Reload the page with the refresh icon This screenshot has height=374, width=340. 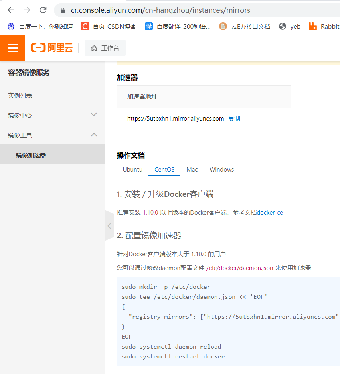pos(43,10)
